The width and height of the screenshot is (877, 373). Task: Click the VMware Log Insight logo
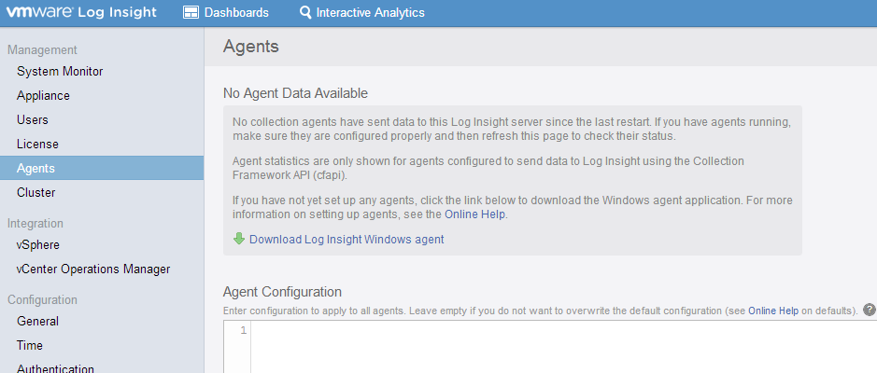point(82,13)
